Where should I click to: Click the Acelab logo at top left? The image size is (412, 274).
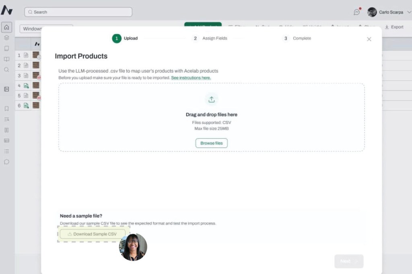7,10
